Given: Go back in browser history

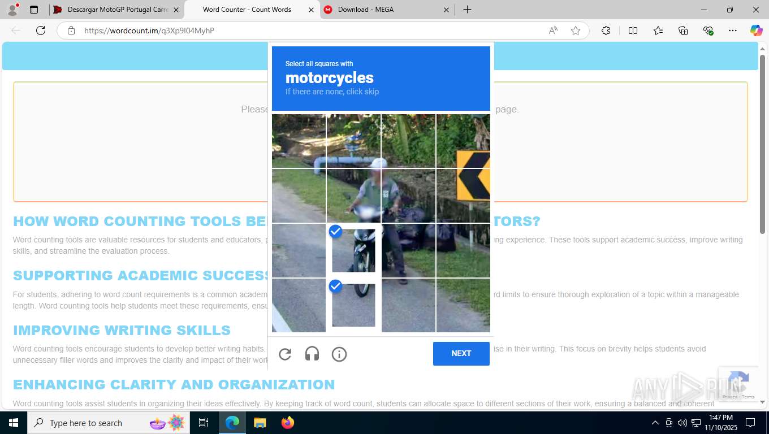Looking at the screenshot, I should pos(16,31).
